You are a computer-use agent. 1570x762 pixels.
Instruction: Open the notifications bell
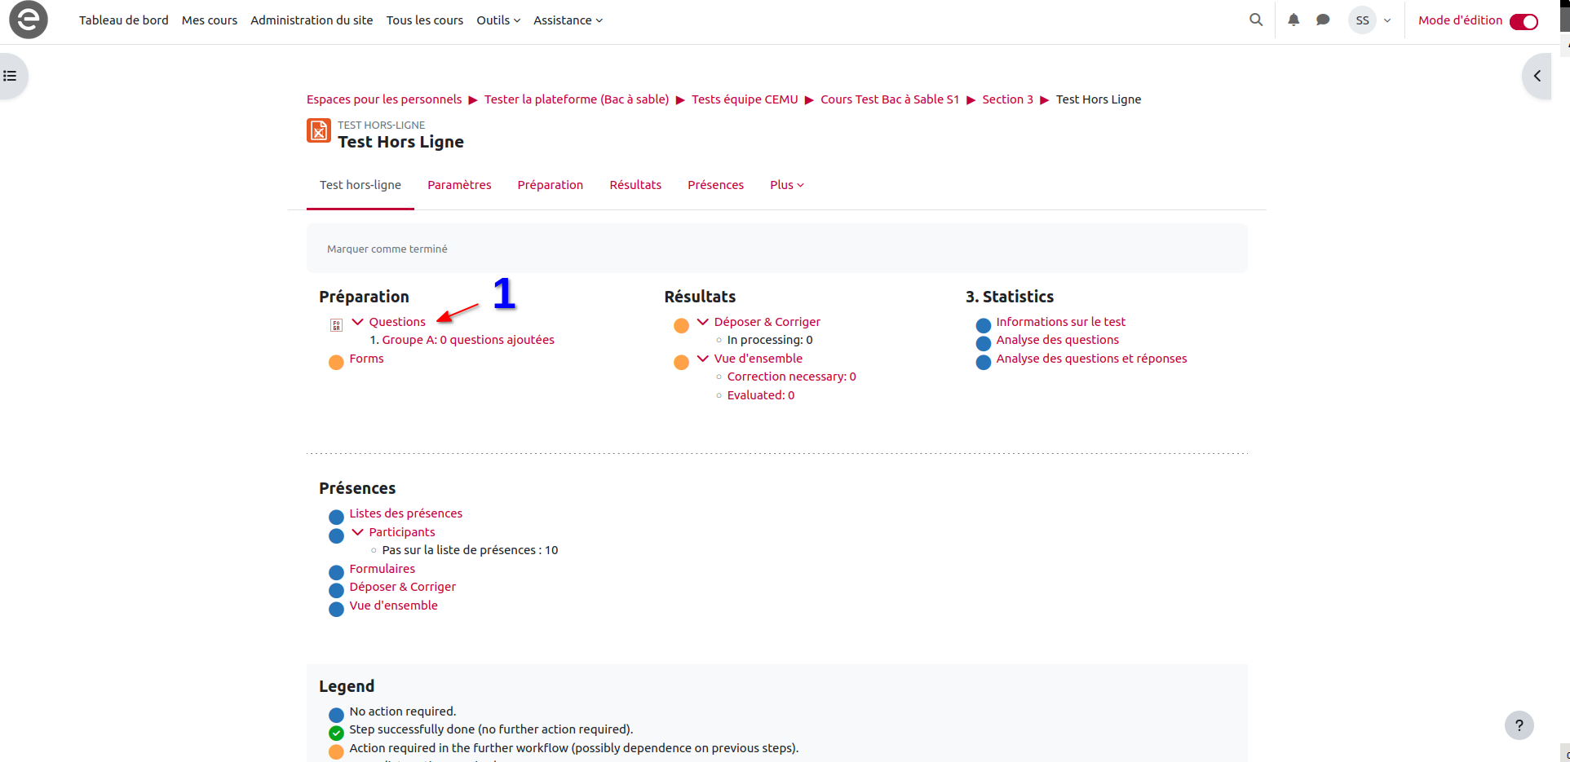click(x=1294, y=20)
